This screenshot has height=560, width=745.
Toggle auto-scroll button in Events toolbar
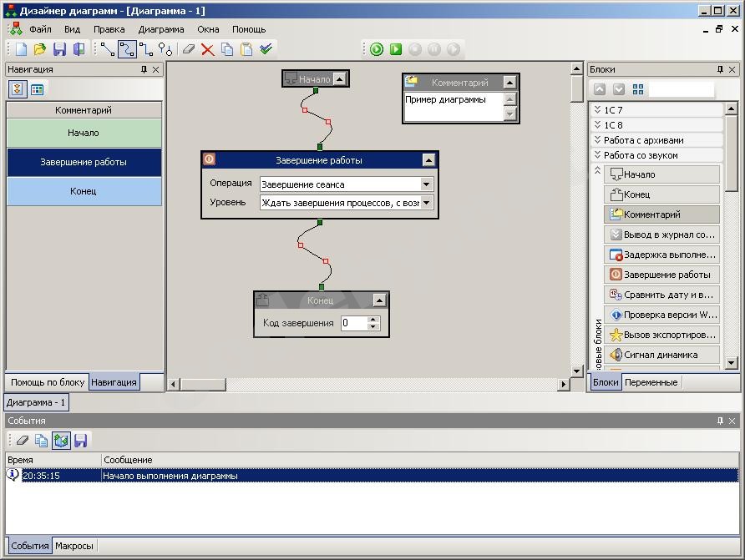point(61,440)
